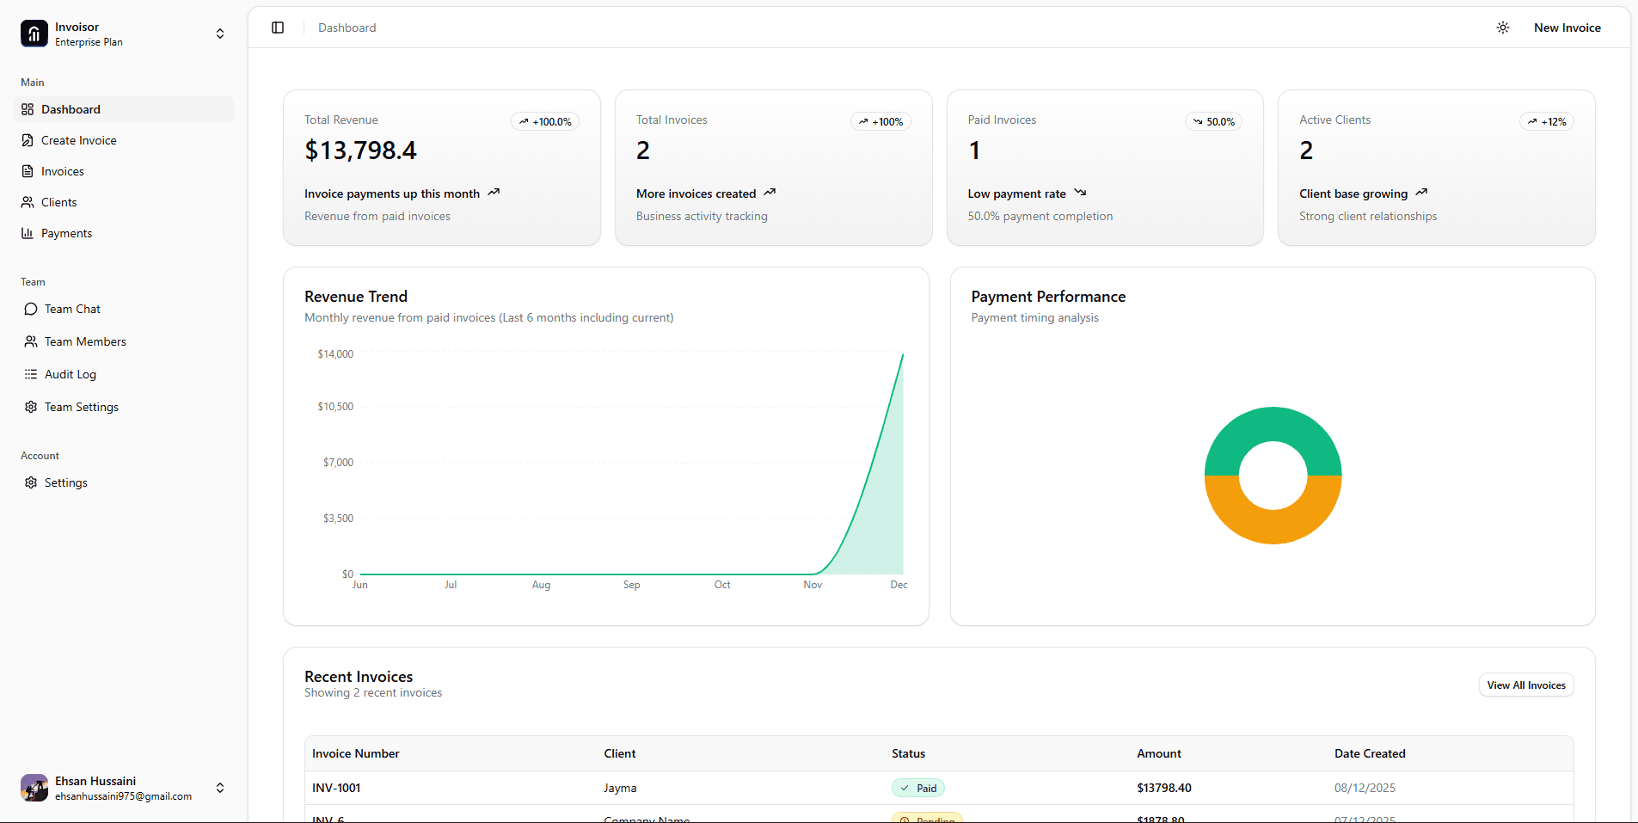Screen dimensions: 1638x823
Task: Click the Create Invoice document icon
Action: [x=28, y=140]
